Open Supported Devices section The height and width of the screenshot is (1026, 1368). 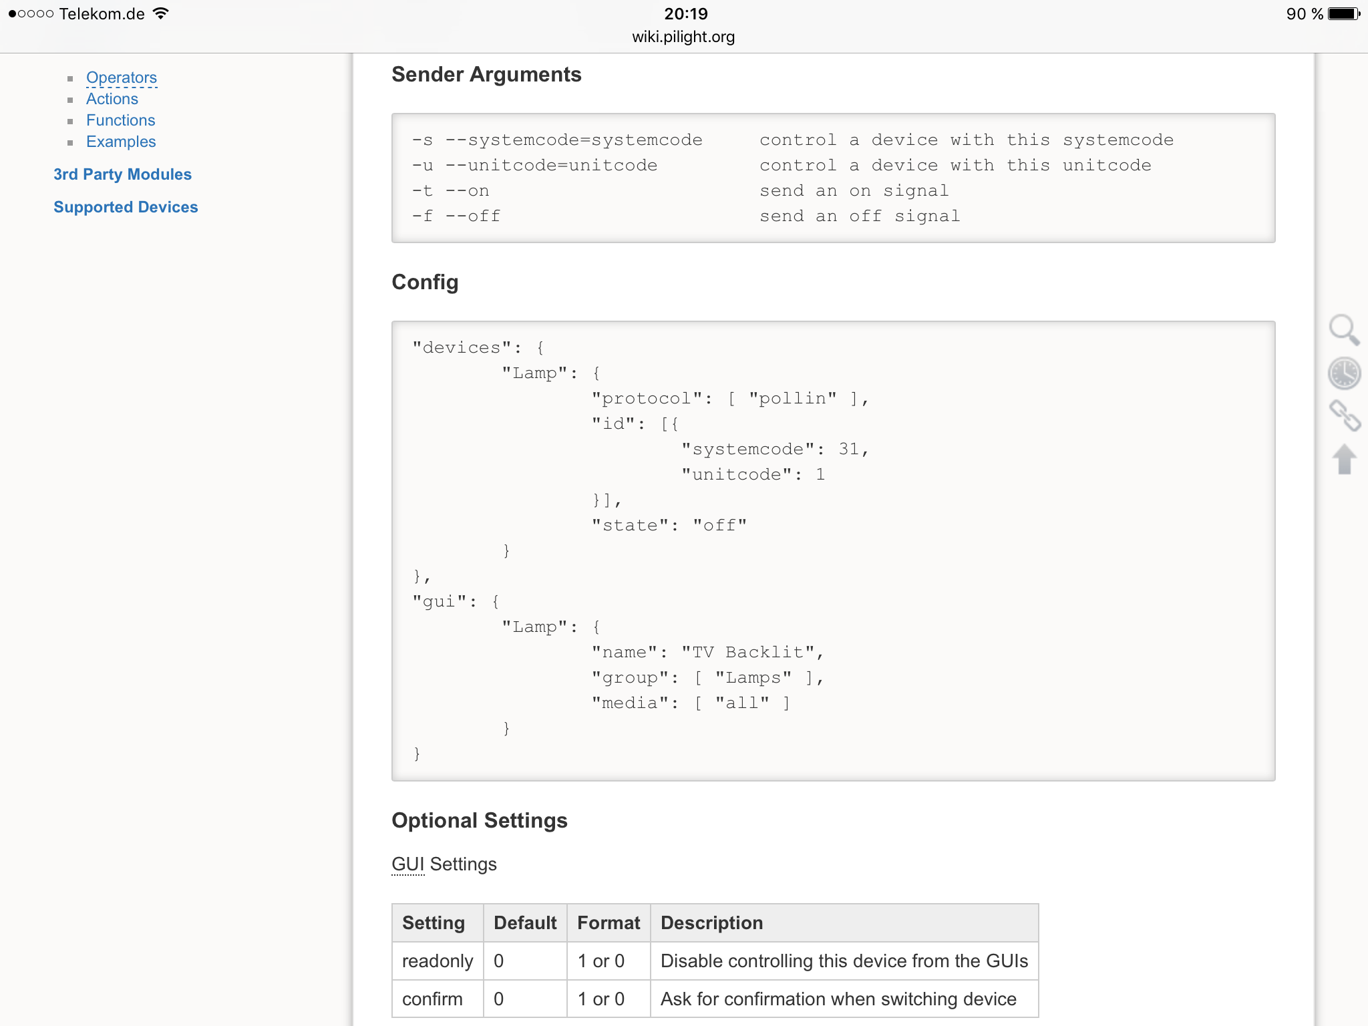click(126, 207)
